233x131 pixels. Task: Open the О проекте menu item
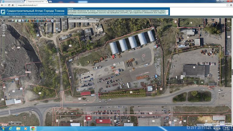tap(6, 17)
